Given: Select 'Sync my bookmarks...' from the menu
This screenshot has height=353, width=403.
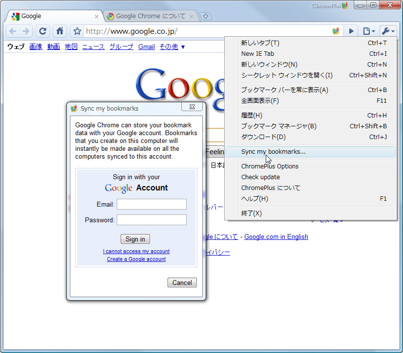Looking at the screenshot, I should [x=273, y=152].
